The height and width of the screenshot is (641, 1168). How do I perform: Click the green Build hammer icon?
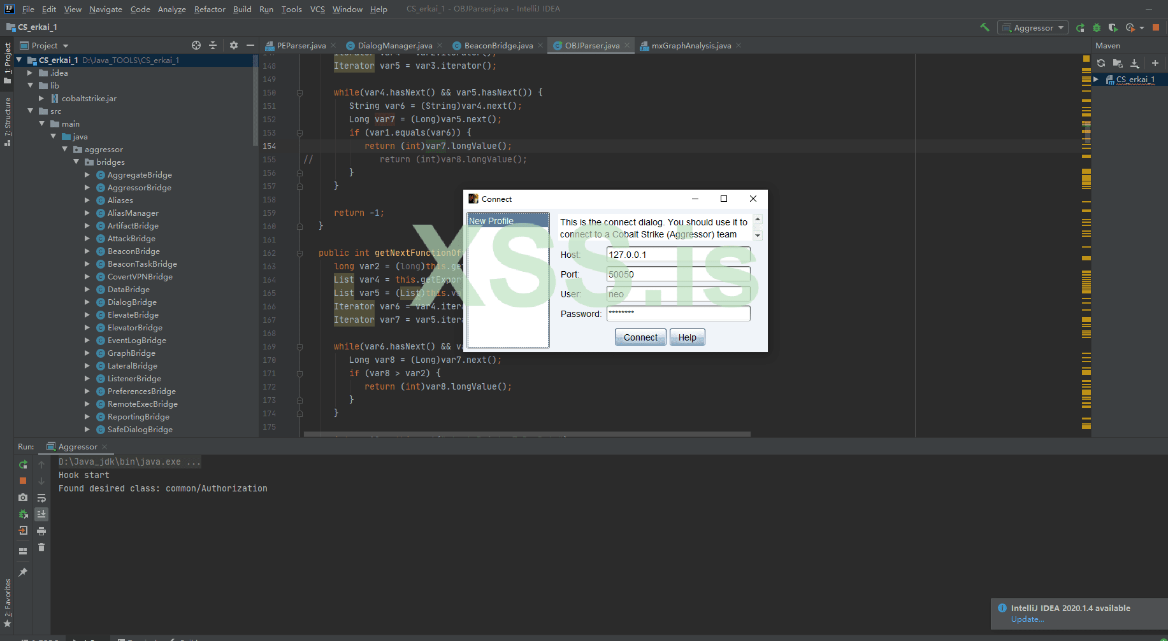pyautogui.click(x=984, y=27)
